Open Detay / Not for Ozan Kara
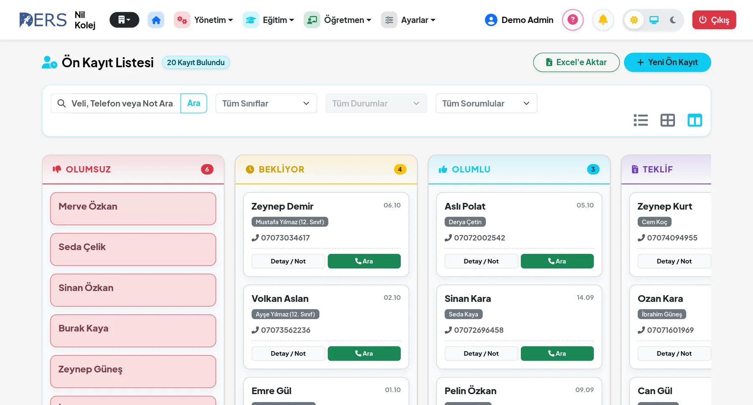The width and height of the screenshot is (753, 405). [x=674, y=353]
